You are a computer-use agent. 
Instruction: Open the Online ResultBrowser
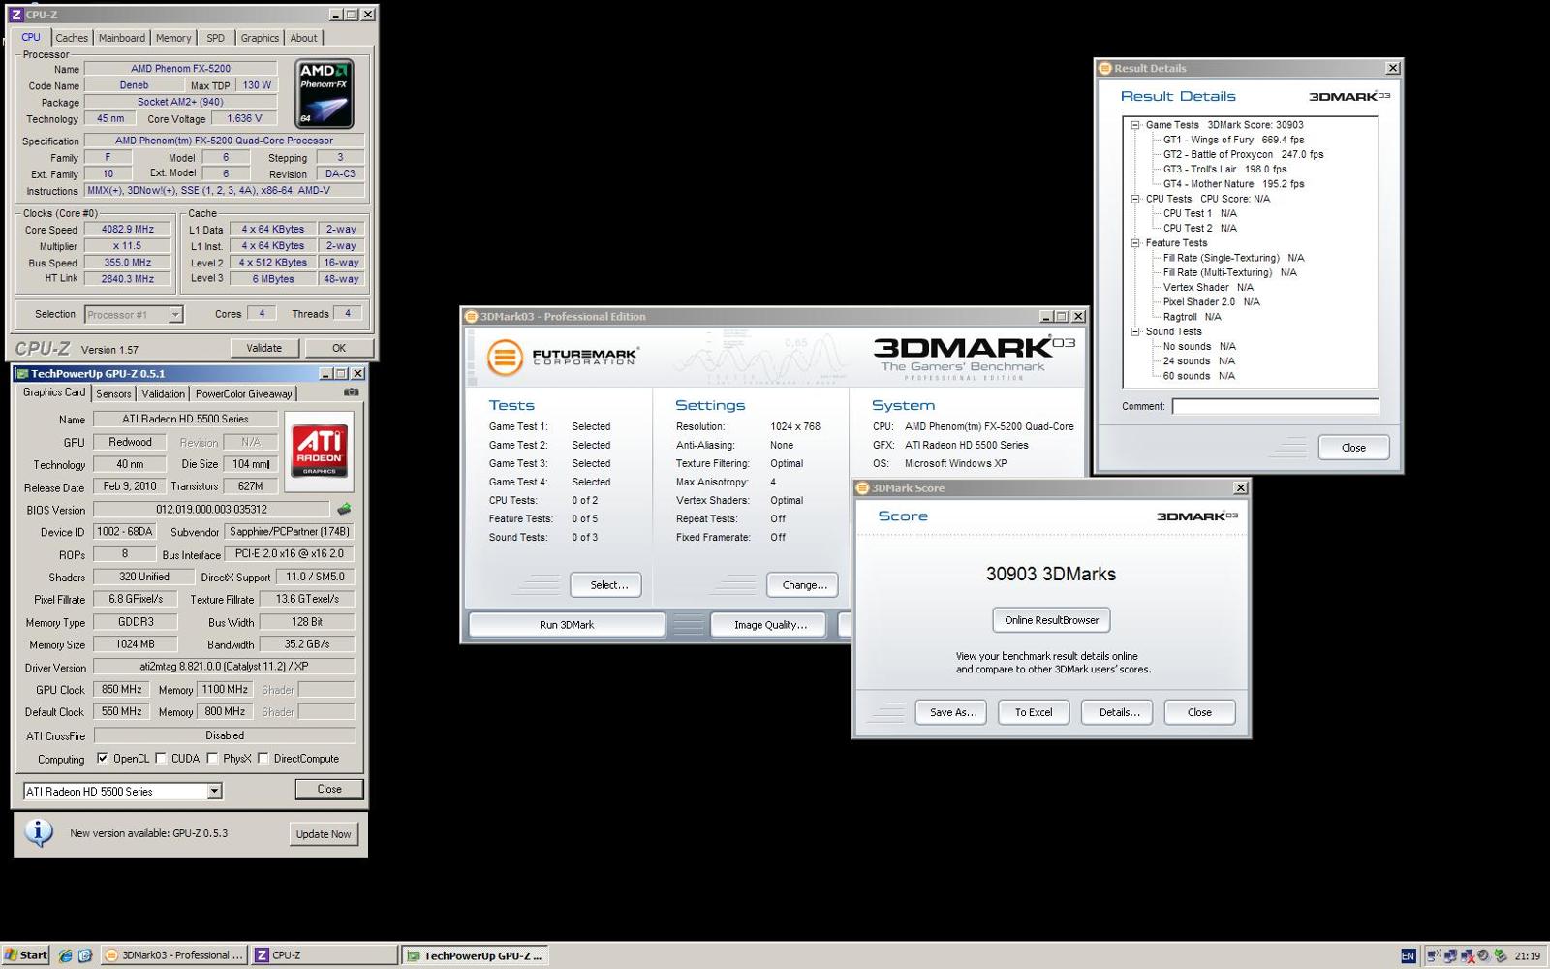pos(1051,620)
